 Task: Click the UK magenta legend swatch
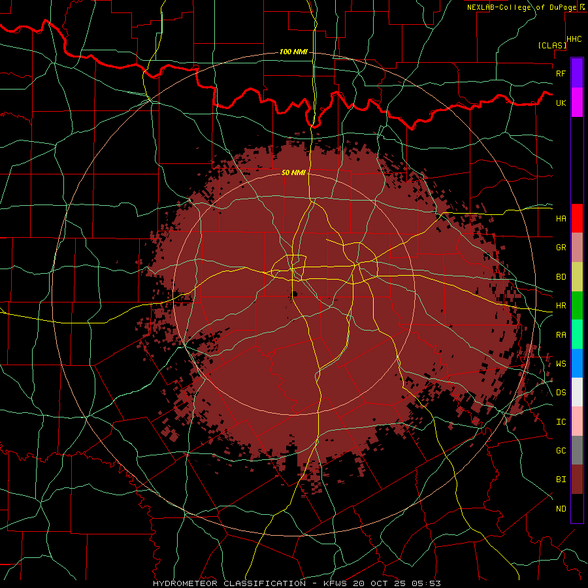pyautogui.click(x=577, y=103)
